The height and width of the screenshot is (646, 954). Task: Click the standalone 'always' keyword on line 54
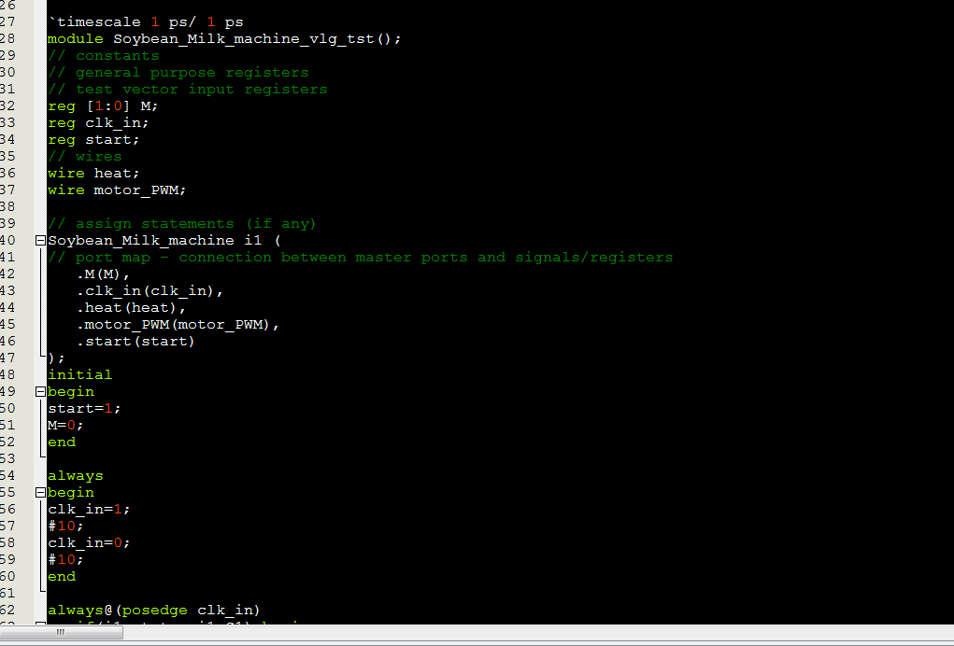click(x=76, y=476)
